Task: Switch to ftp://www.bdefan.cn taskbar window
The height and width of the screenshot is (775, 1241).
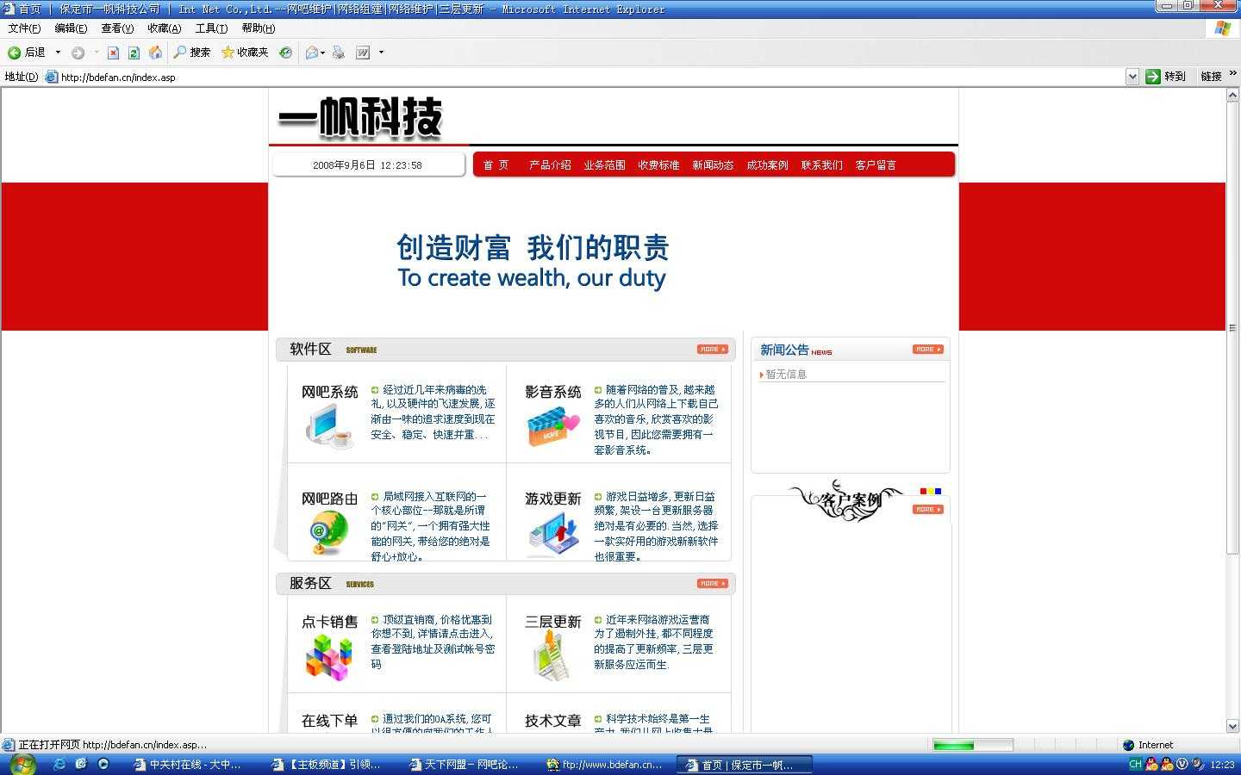Action: [x=604, y=764]
